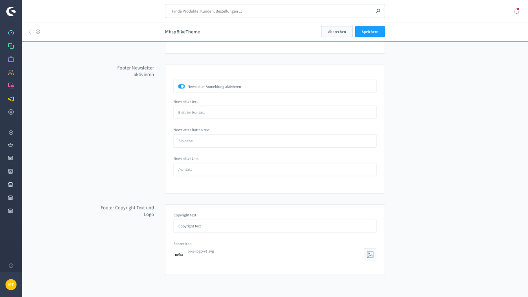Viewport: 528px width, 297px height.
Task: Open the Orders shopping bag icon
Action: coord(11,59)
